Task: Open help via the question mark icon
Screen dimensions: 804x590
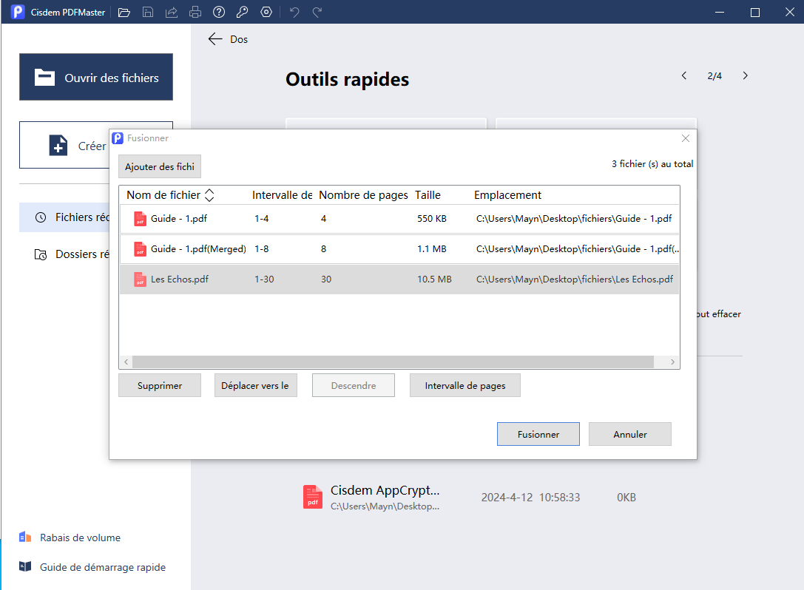Action: (219, 13)
